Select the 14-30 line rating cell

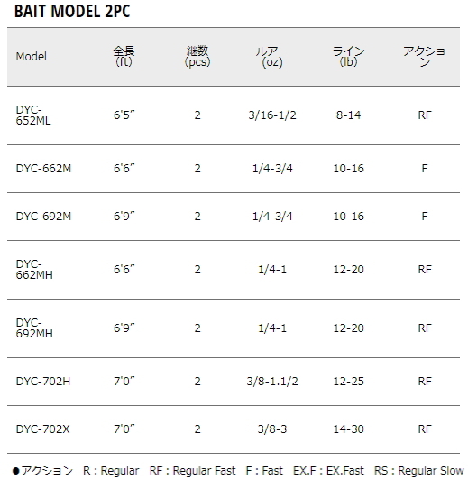click(x=348, y=429)
